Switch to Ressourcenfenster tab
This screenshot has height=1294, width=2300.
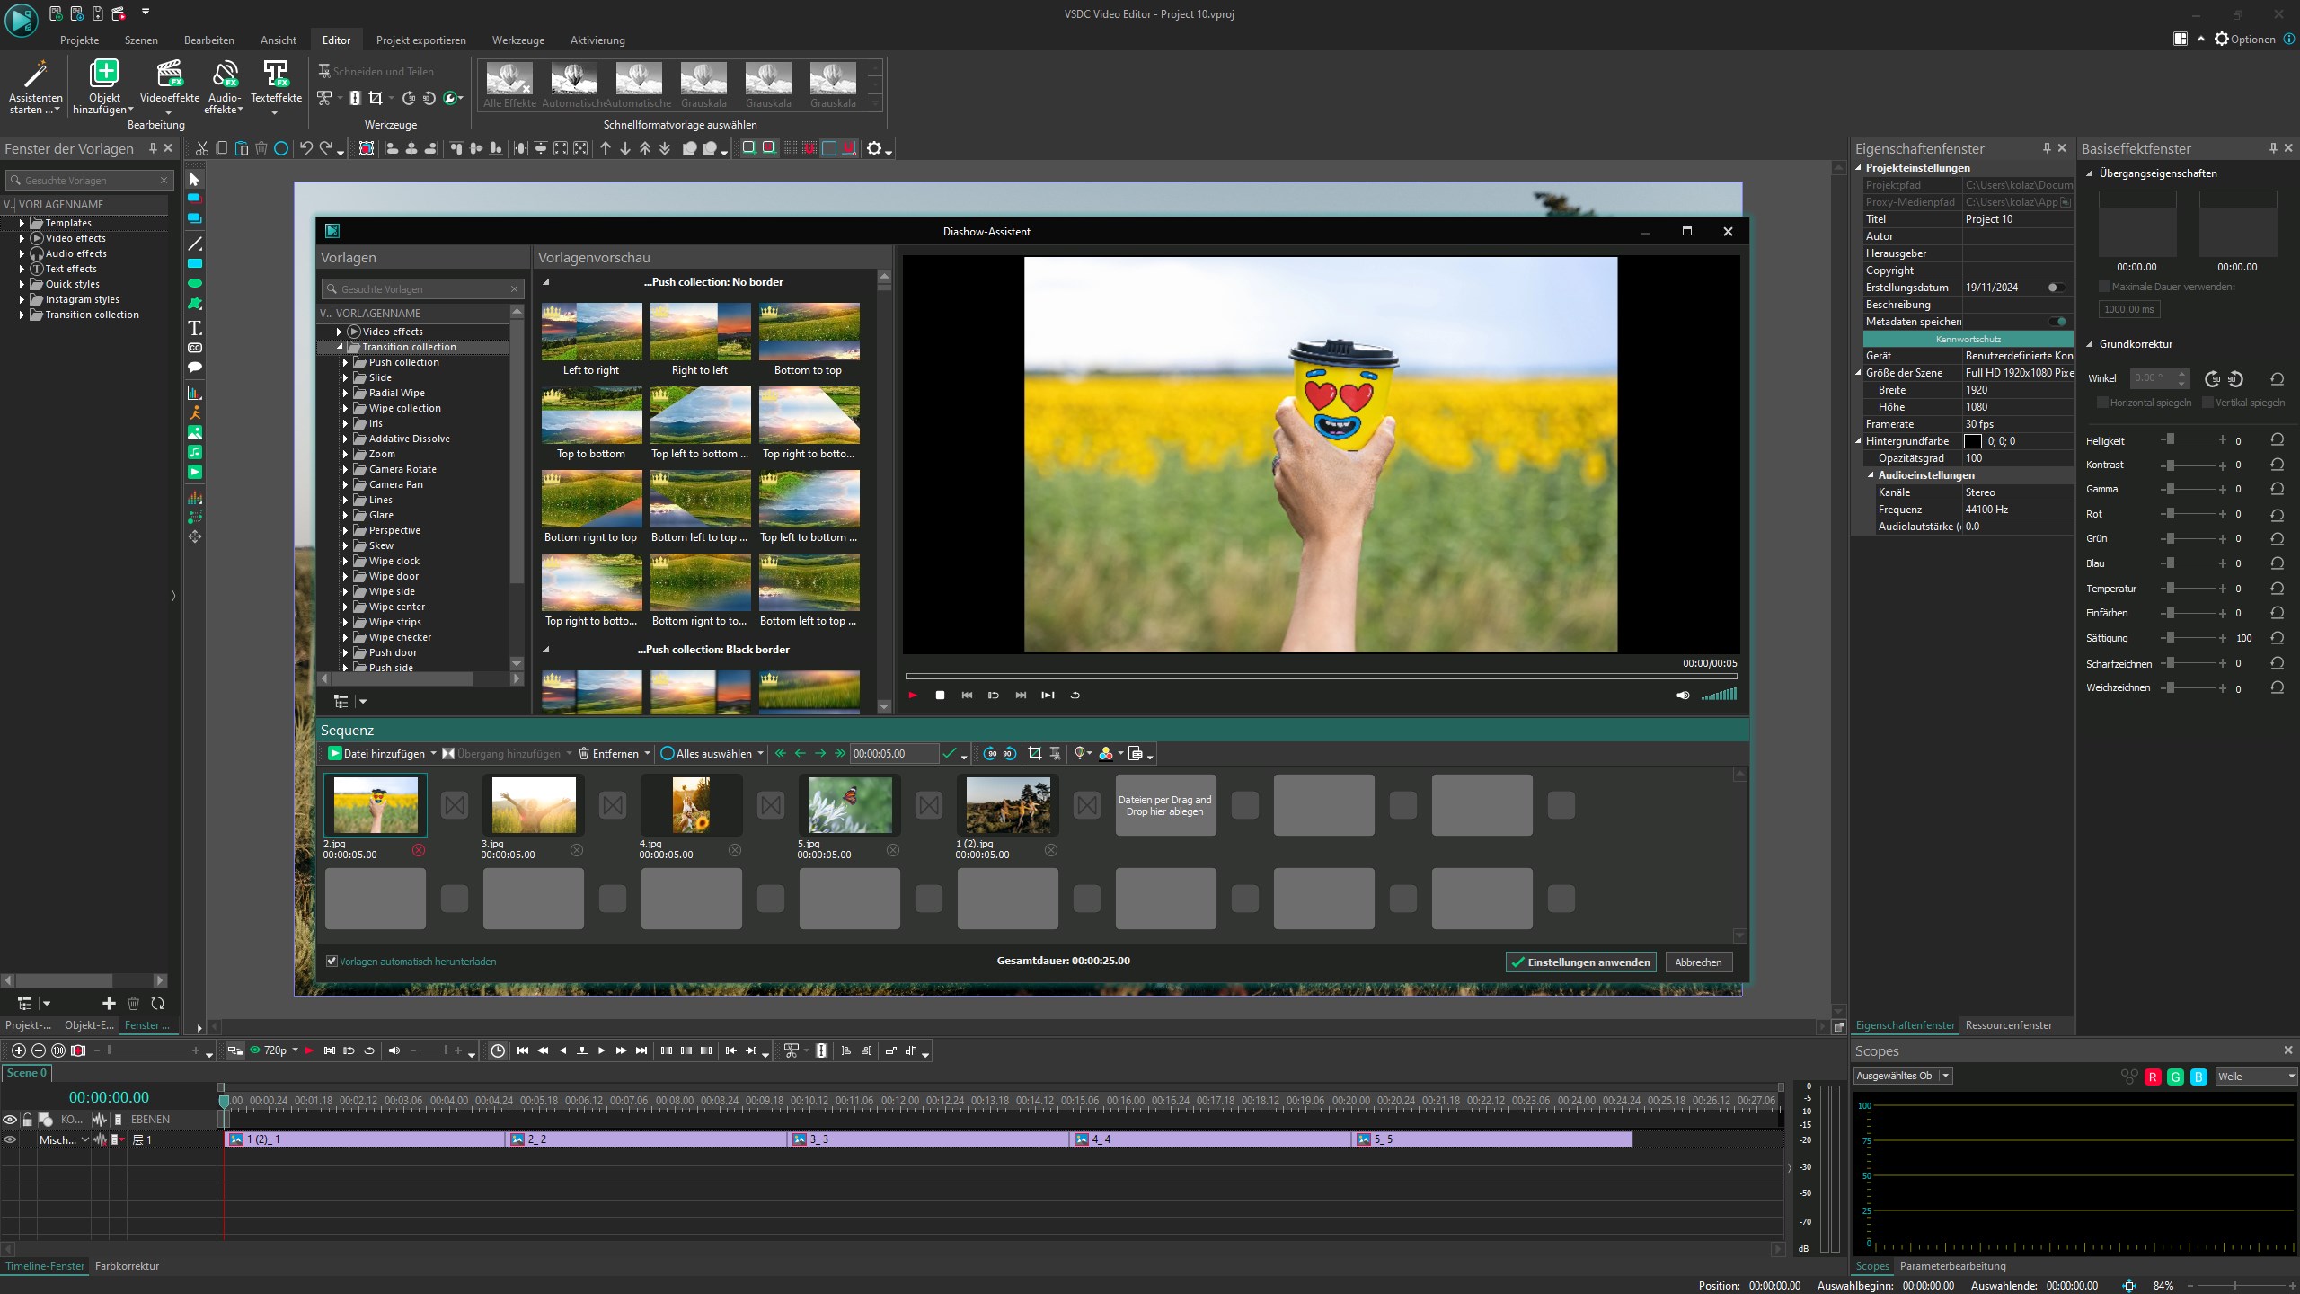coord(2009,1024)
